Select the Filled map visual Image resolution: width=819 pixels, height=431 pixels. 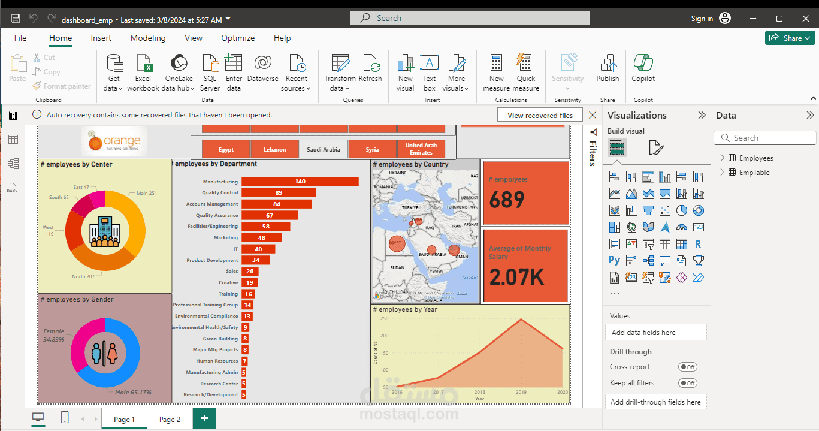coord(648,227)
